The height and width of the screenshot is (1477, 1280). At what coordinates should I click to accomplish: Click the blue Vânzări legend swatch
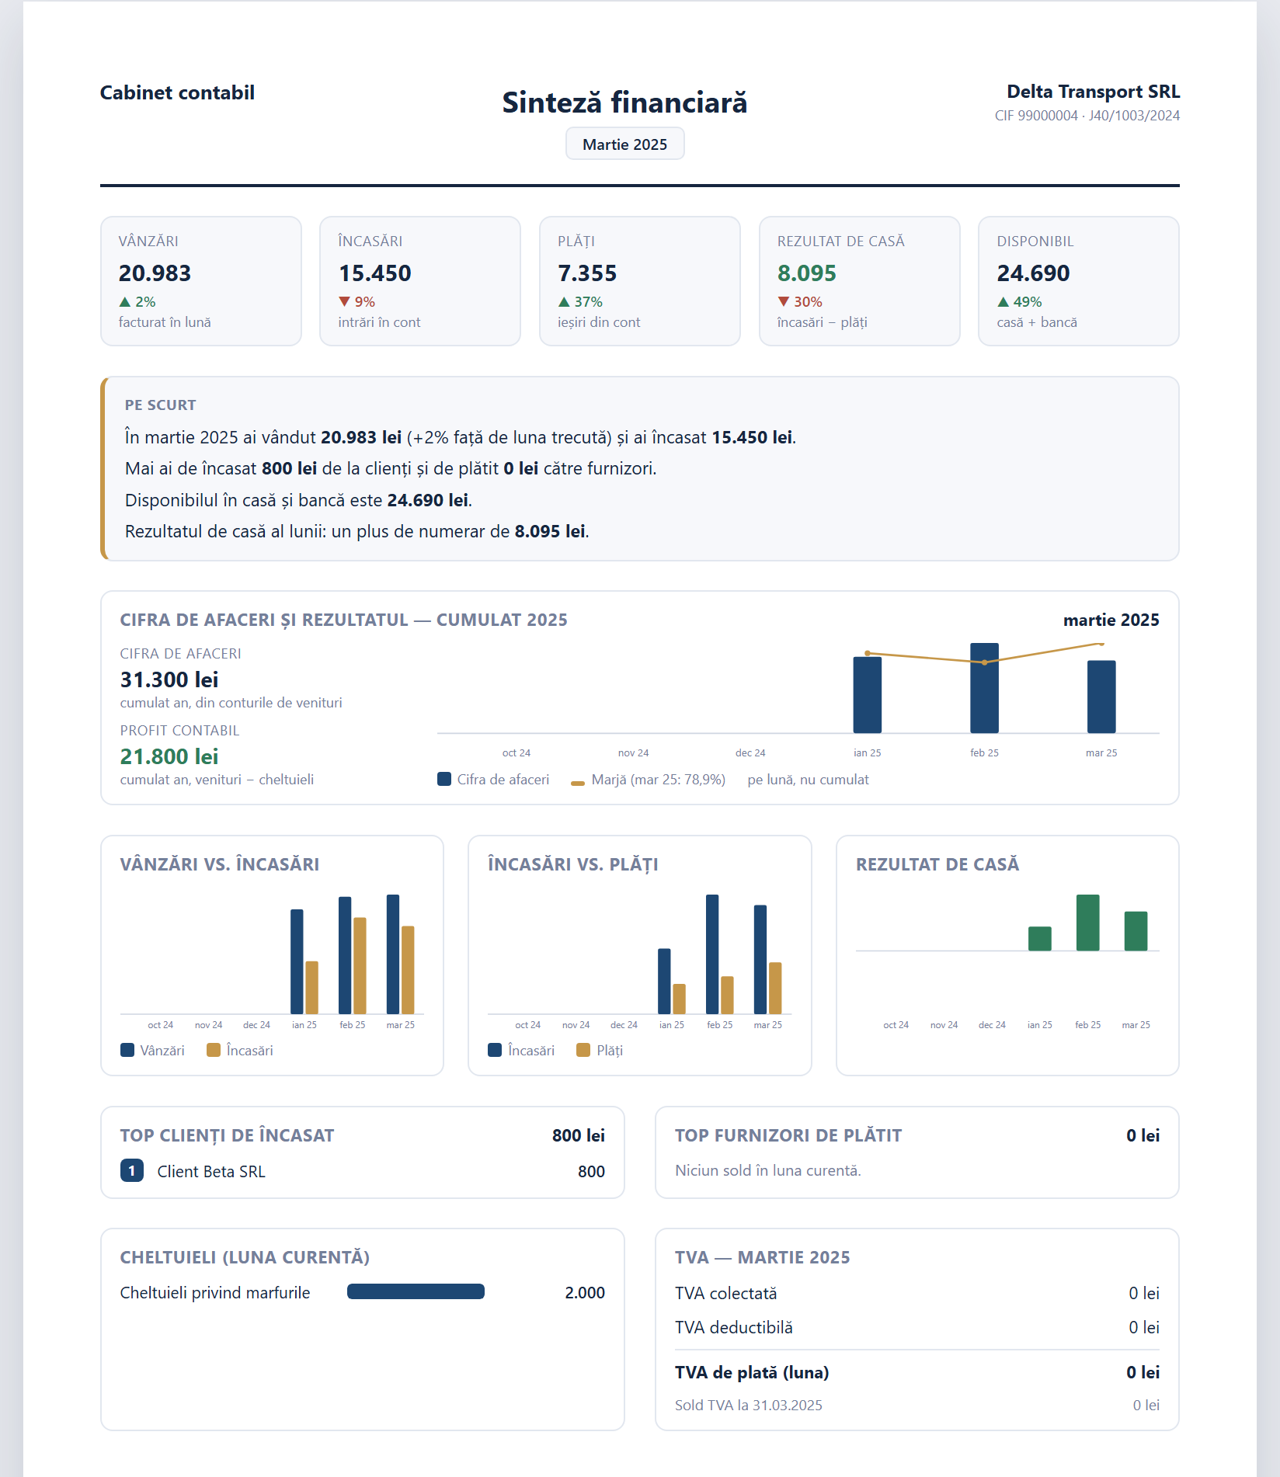(127, 1050)
